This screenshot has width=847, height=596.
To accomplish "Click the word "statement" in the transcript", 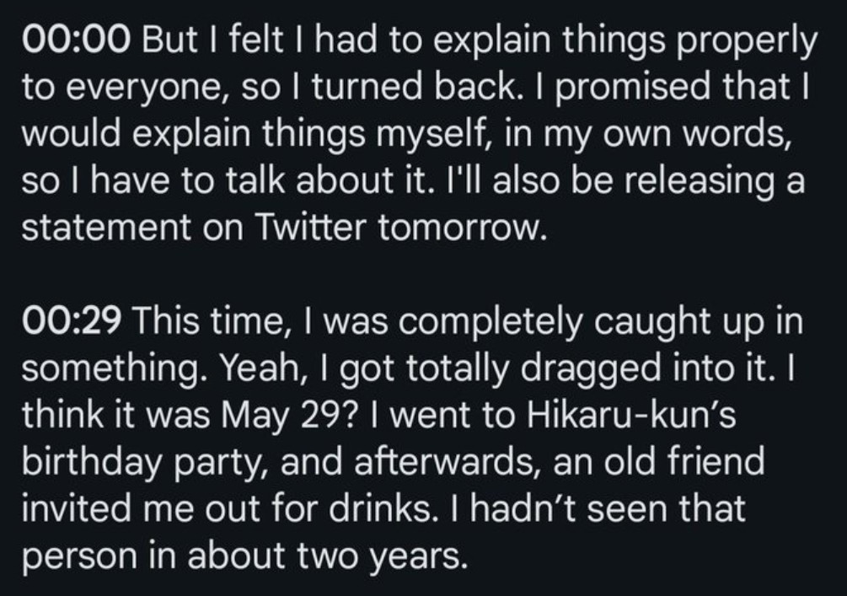I will click(x=106, y=228).
